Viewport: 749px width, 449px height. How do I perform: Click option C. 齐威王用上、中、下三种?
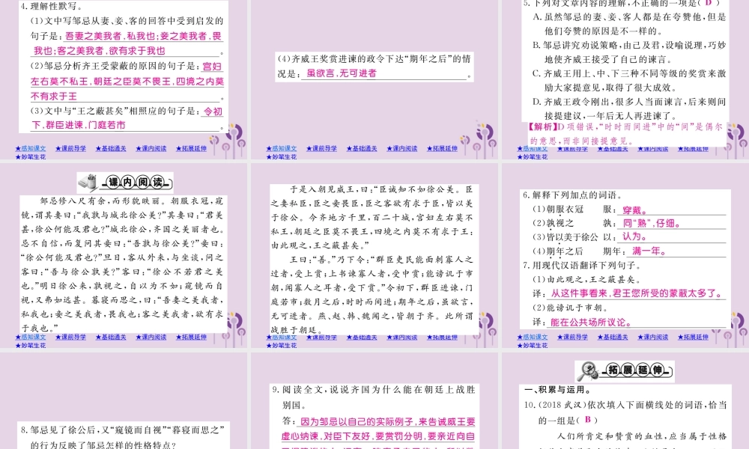pyautogui.click(x=629, y=81)
